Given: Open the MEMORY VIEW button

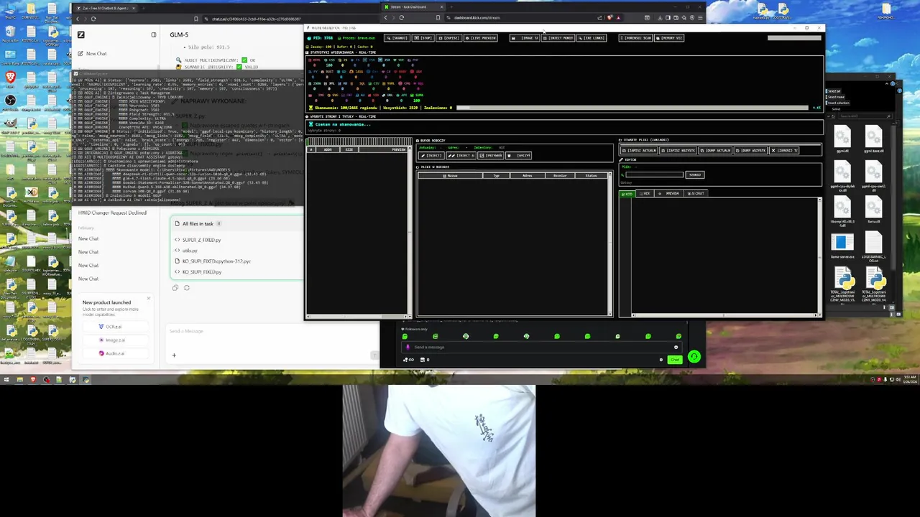Looking at the screenshot, I should click(669, 38).
